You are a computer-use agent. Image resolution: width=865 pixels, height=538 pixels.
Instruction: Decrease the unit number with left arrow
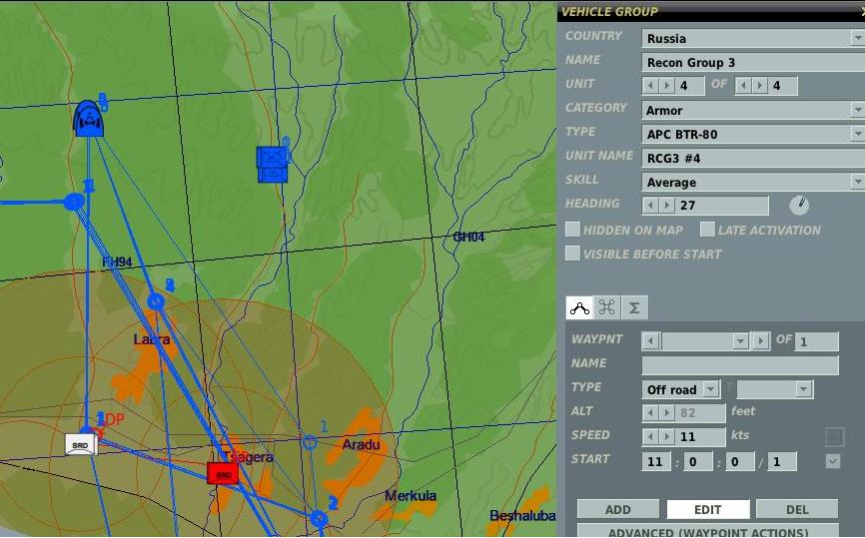[x=651, y=86]
